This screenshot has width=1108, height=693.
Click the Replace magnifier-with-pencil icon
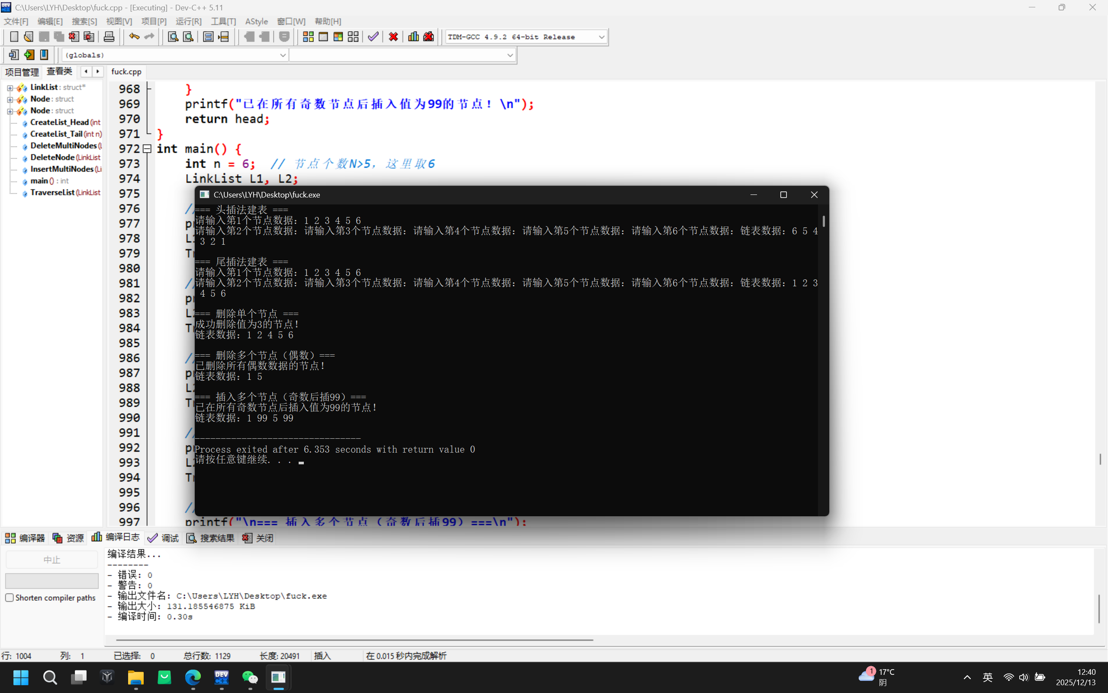(x=188, y=37)
